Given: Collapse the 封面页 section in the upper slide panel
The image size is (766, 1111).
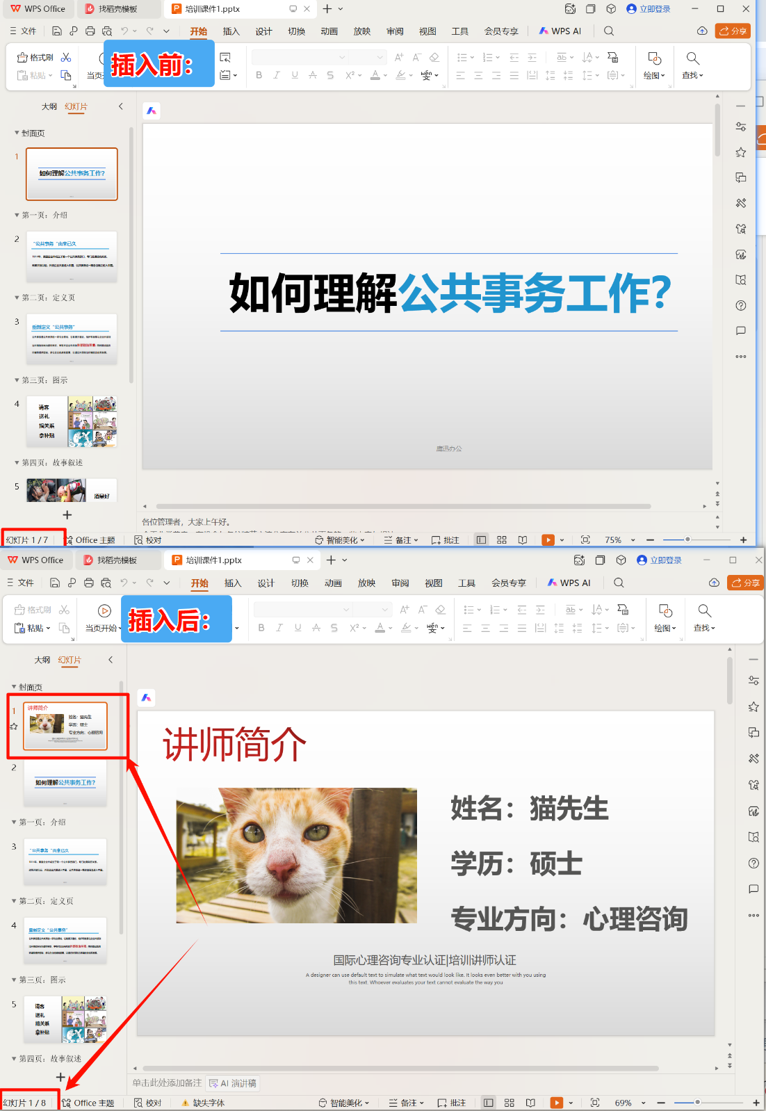Looking at the screenshot, I should 17,133.
